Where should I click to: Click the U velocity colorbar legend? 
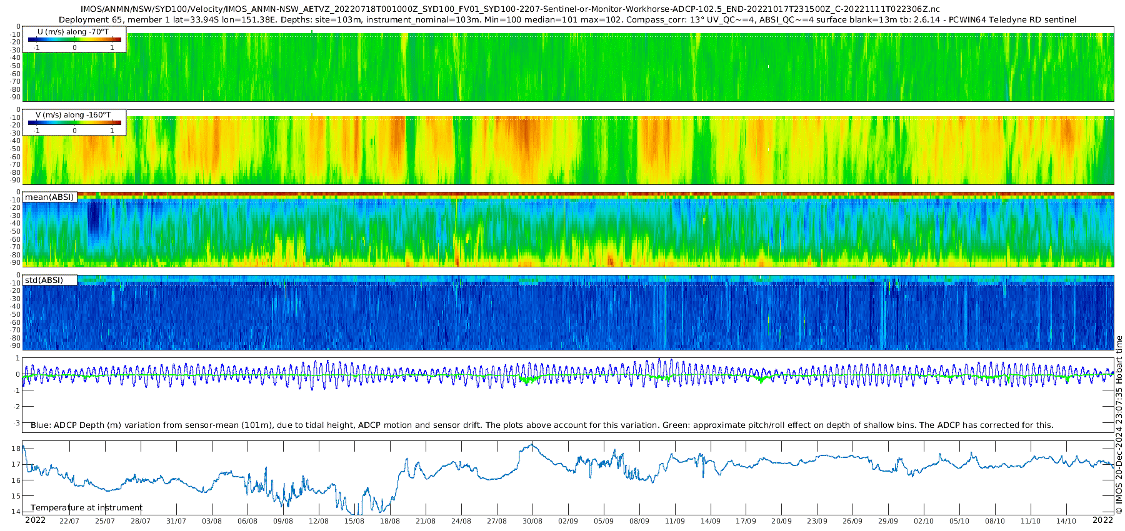point(74,40)
